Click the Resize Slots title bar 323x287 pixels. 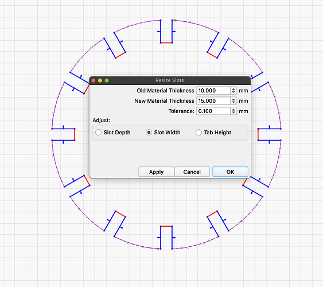pyautogui.click(x=170, y=80)
